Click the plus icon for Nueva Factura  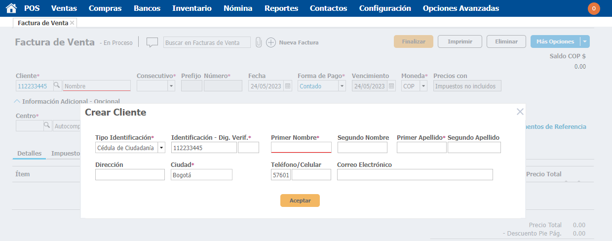point(271,42)
